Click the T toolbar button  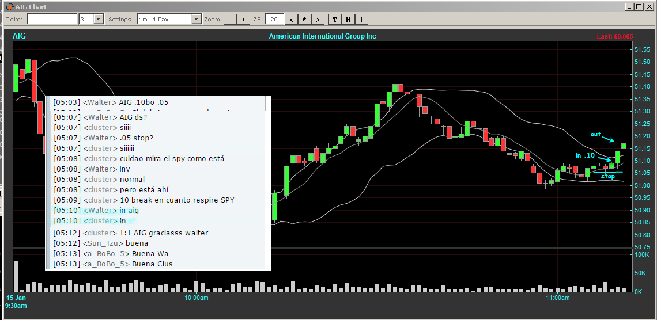point(335,19)
